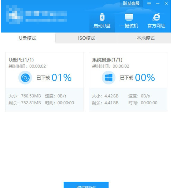The height and width of the screenshot is (188, 171).
Task: Click the 系统镜像 Windows logo icon
Action: [x=108, y=78]
